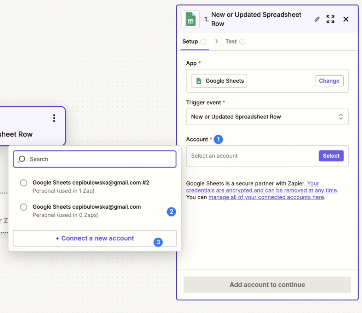Image resolution: width=362 pixels, height=313 pixels.
Task: Click the Google Sheets icon in the step header
Action: click(191, 19)
